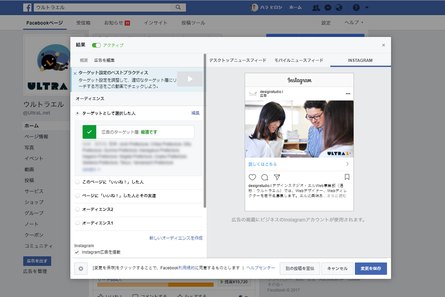Open the お知らせ tab with badge
This screenshot has height=297, width=445.
(117, 23)
